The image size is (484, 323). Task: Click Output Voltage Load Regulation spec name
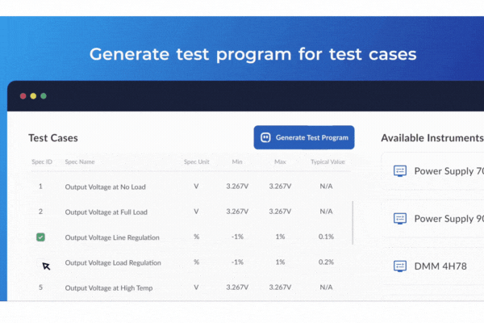coord(112,262)
